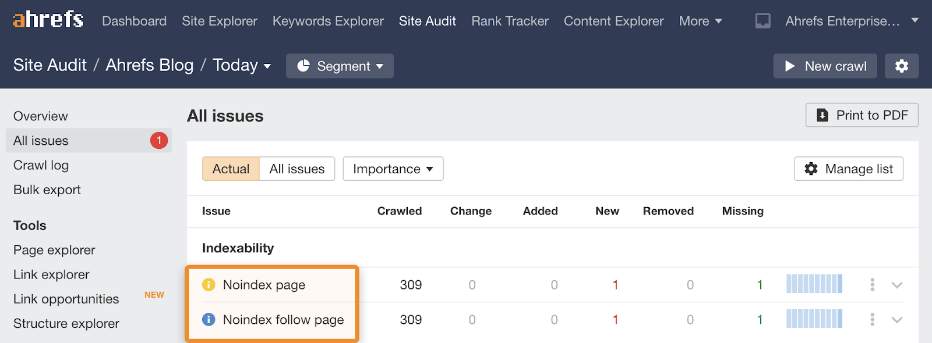Expand the Noindex page row chevron

896,285
